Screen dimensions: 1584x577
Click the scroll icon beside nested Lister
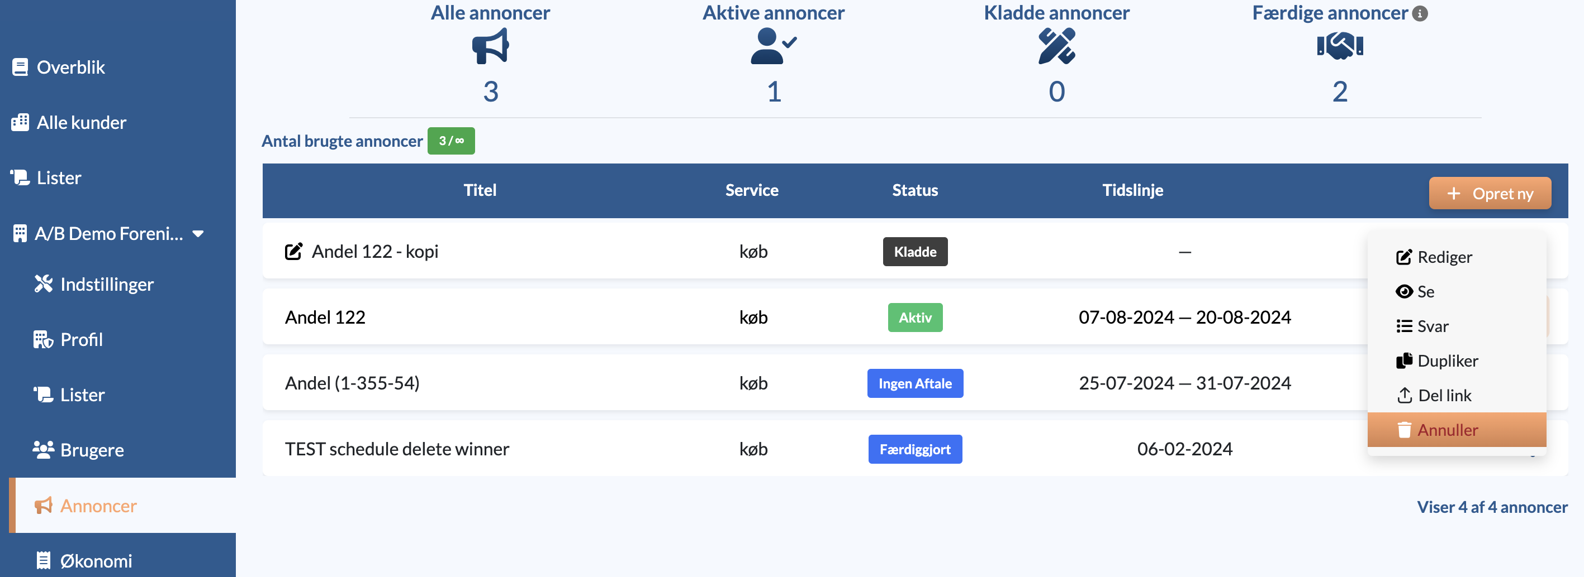point(44,394)
